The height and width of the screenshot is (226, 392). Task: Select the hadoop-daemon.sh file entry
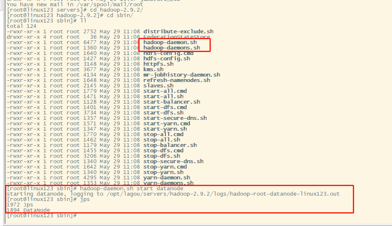(x=170, y=42)
